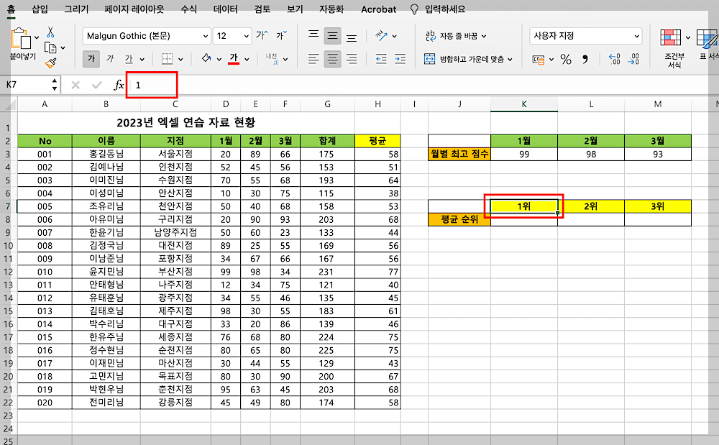Open the 데이터 tab
719x445 pixels.
click(226, 9)
